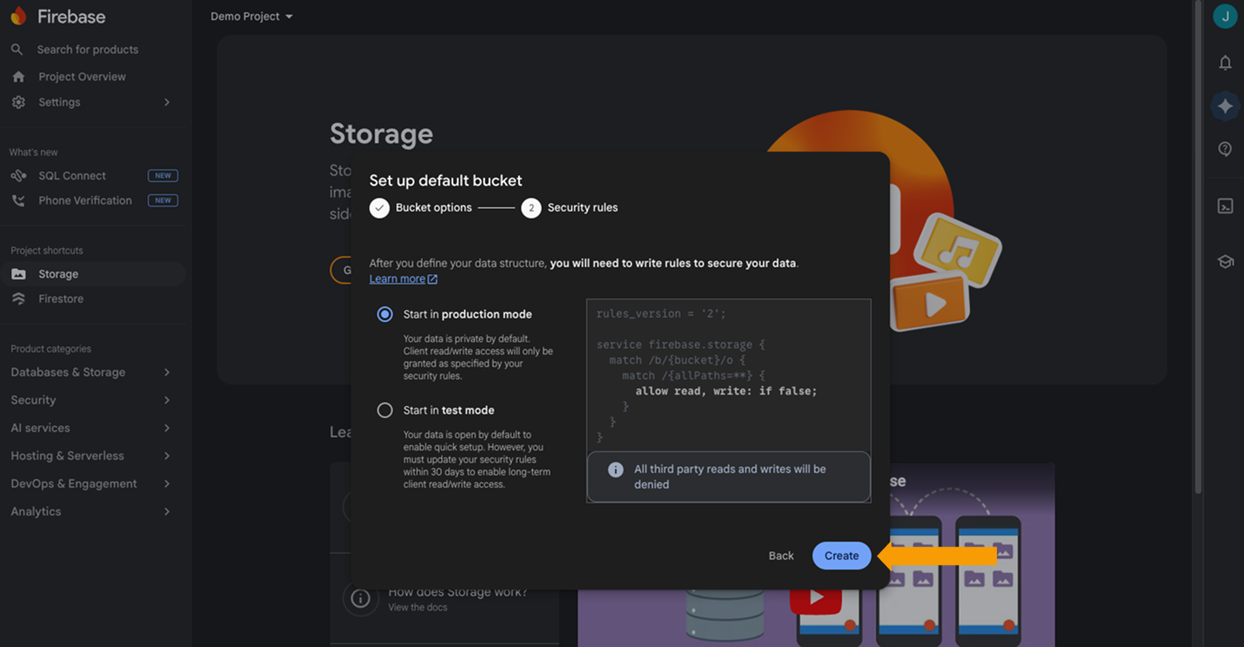Open the Cloud Shell terminal icon
Image resolution: width=1244 pixels, height=647 pixels.
(x=1225, y=206)
